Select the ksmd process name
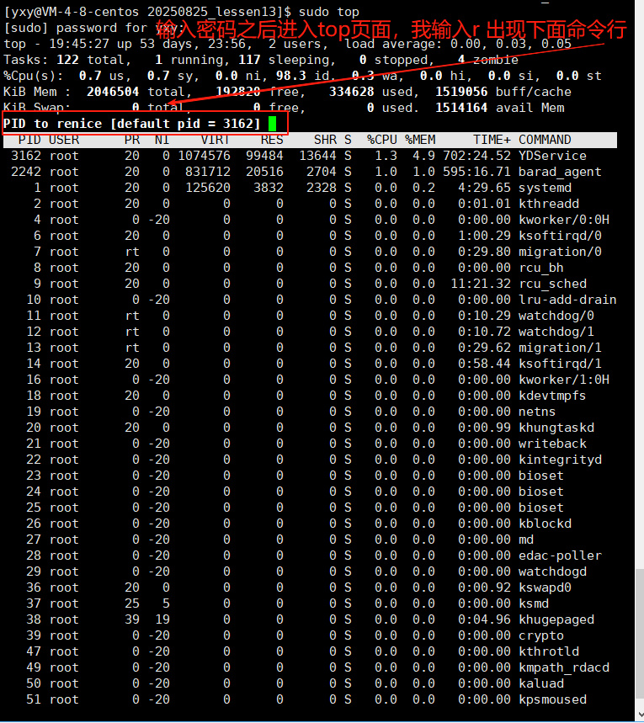 pos(533,603)
